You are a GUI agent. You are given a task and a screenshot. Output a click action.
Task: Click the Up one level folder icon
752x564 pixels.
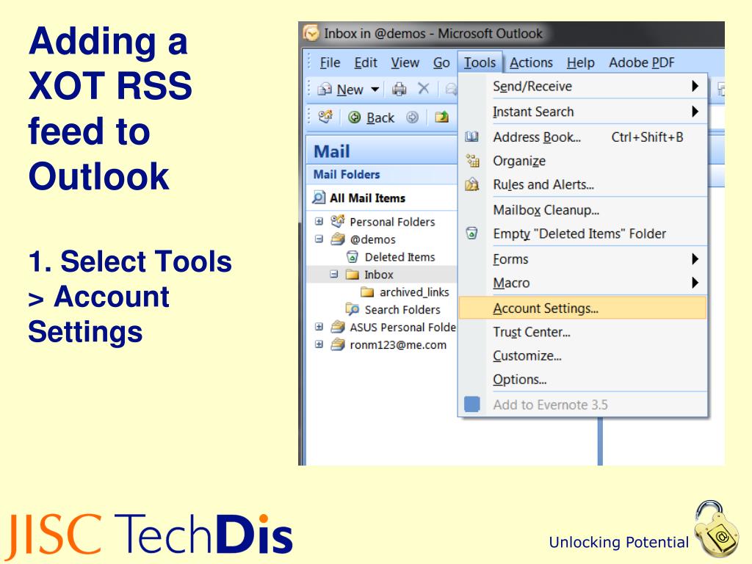click(441, 117)
